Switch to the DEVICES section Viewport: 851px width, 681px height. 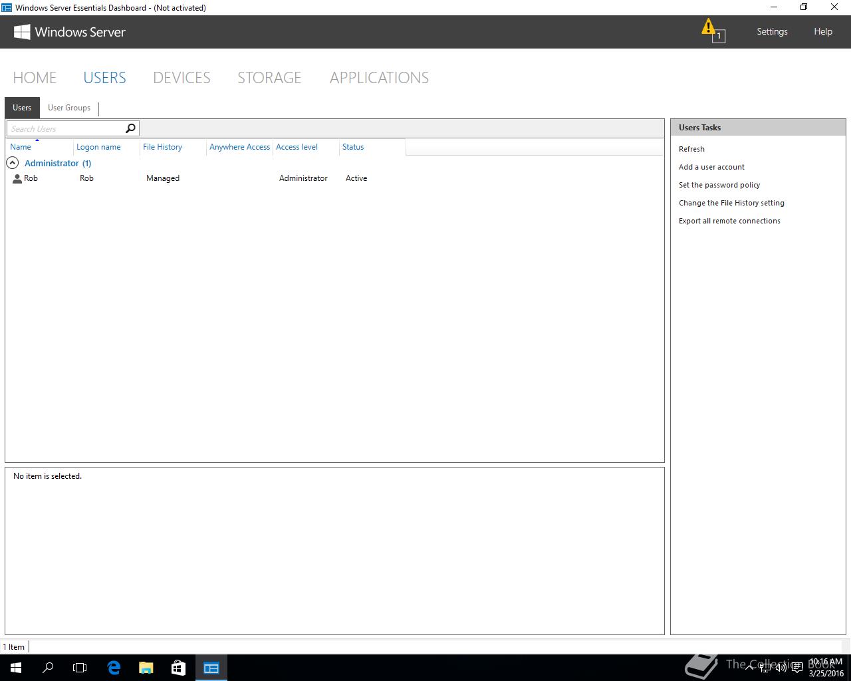point(182,78)
